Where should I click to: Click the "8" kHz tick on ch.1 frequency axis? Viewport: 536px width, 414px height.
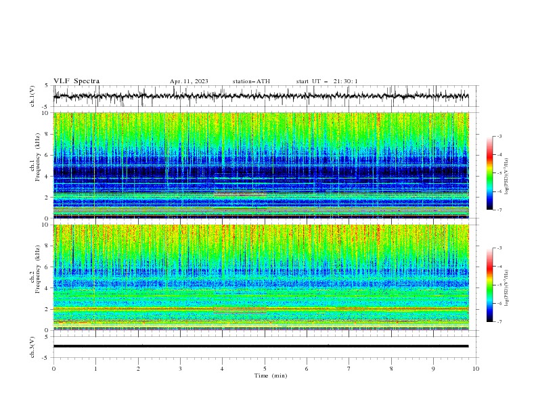pos(48,134)
